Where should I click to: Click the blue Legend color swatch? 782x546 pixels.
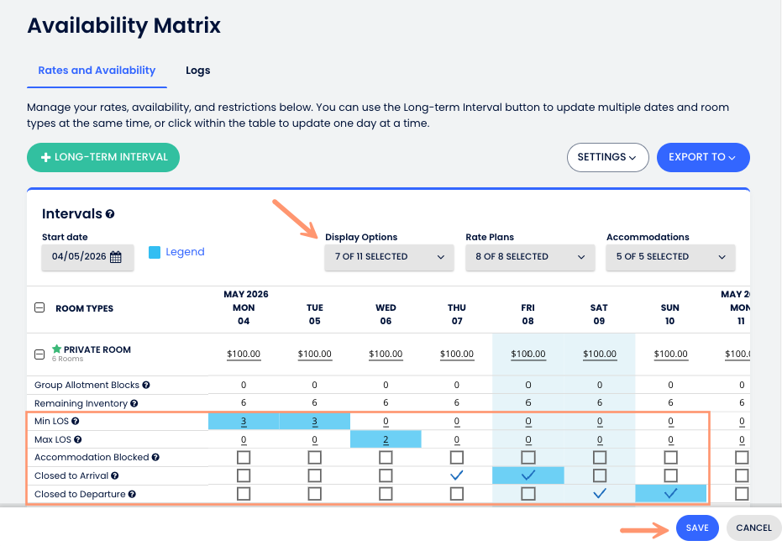(x=155, y=252)
